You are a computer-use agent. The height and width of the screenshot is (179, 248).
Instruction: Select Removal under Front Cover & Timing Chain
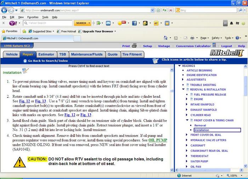(x=200, y=125)
